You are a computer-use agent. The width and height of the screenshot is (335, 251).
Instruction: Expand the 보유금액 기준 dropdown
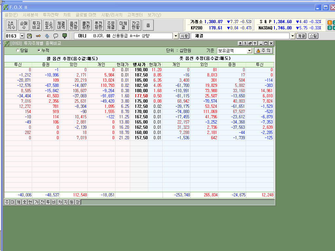(x=249, y=51)
